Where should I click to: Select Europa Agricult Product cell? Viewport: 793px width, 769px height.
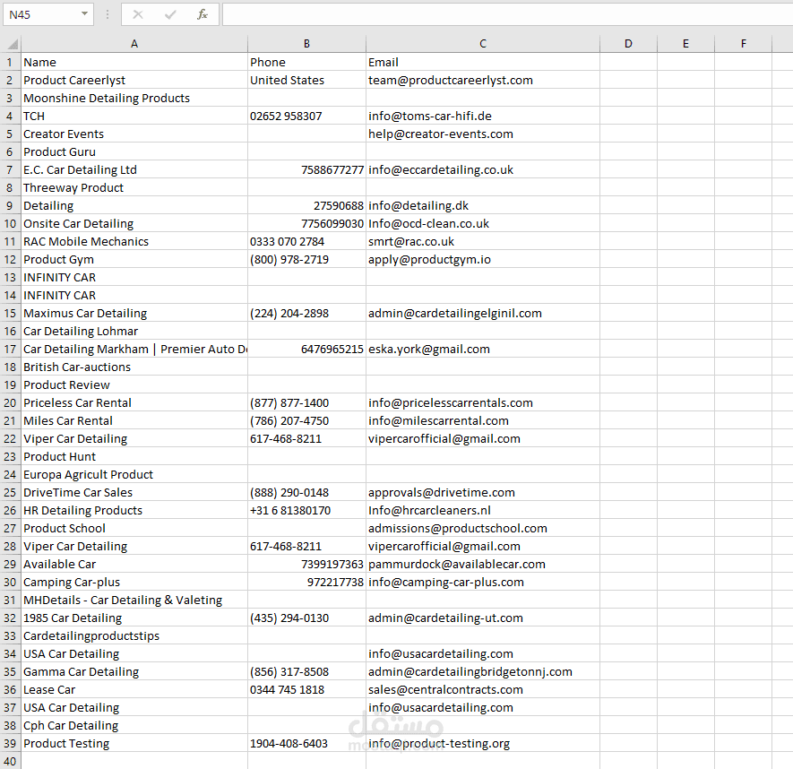[x=134, y=474]
